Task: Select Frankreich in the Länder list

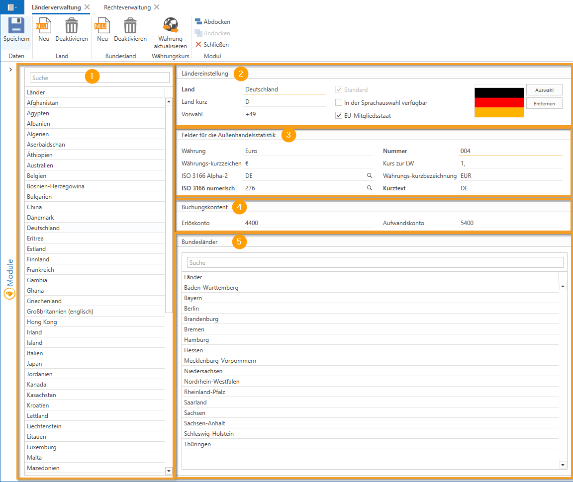Action: pyautogui.click(x=41, y=270)
